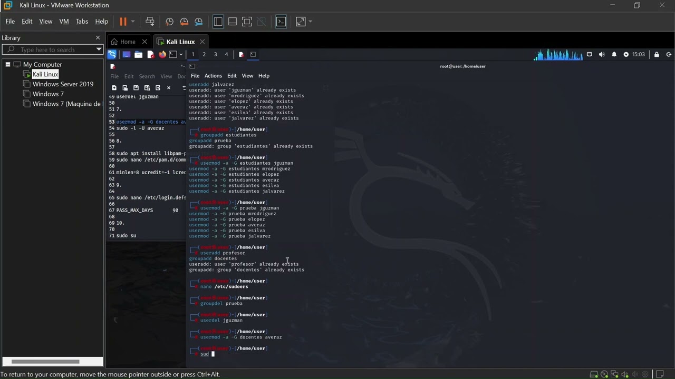Open the VMware Edit menu

point(27,22)
